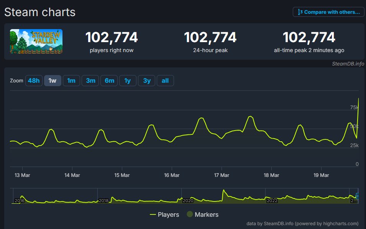366x229 pixels.
Task: Switch chart zoom to 1m
Action: (x=71, y=81)
